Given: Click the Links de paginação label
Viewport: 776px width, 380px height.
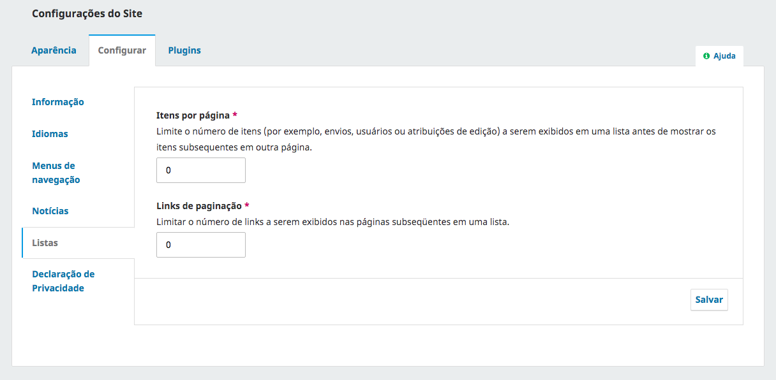Looking at the screenshot, I should coord(199,206).
